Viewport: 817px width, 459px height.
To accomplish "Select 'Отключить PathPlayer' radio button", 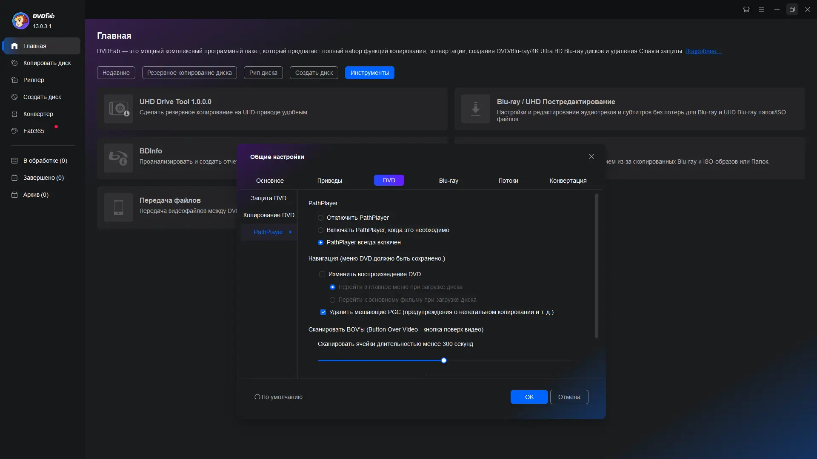I will (x=321, y=218).
